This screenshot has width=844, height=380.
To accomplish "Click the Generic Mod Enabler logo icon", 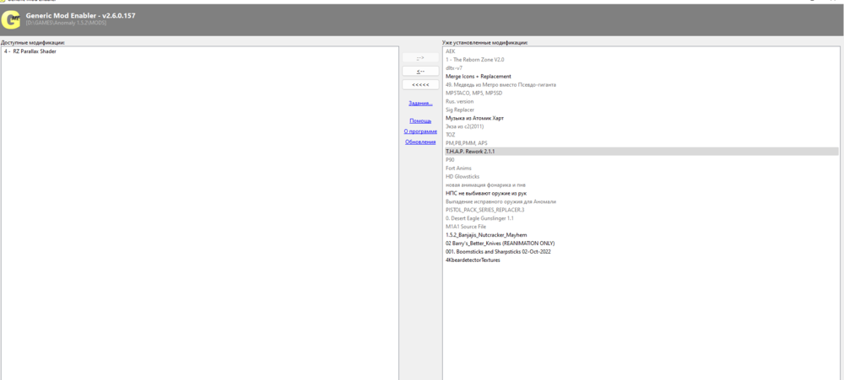I will click(x=11, y=20).
